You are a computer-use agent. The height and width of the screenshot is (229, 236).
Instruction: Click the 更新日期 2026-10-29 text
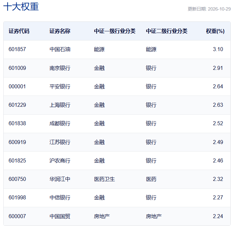coord(209,9)
